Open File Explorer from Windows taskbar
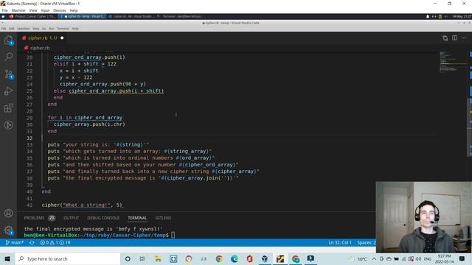Screen dimensions: 472x265 click(x=158, y=258)
